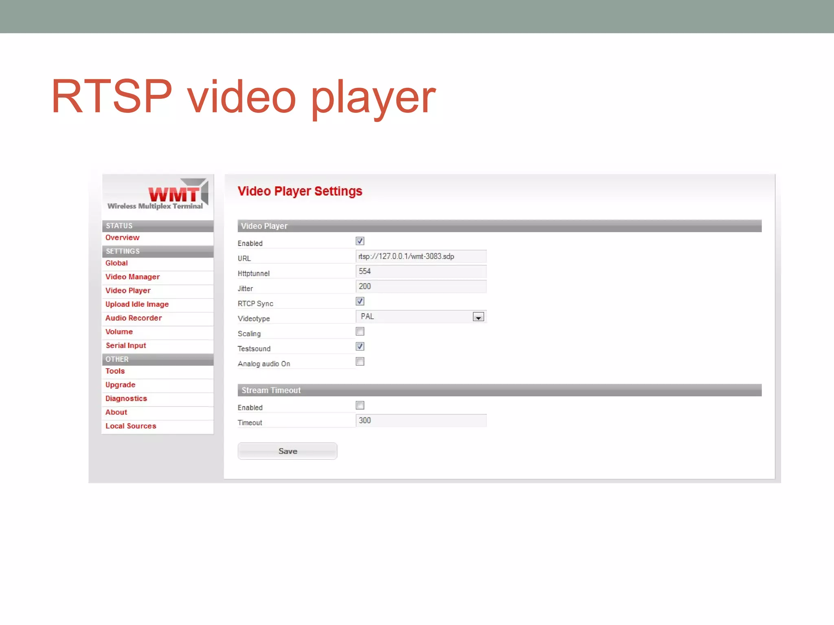Click the Analog audio On label
834x625 pixels.
click(264, 364)
